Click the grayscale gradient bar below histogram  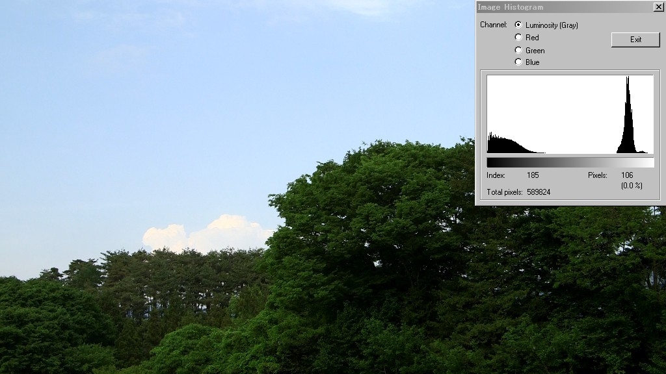[570, 162]
